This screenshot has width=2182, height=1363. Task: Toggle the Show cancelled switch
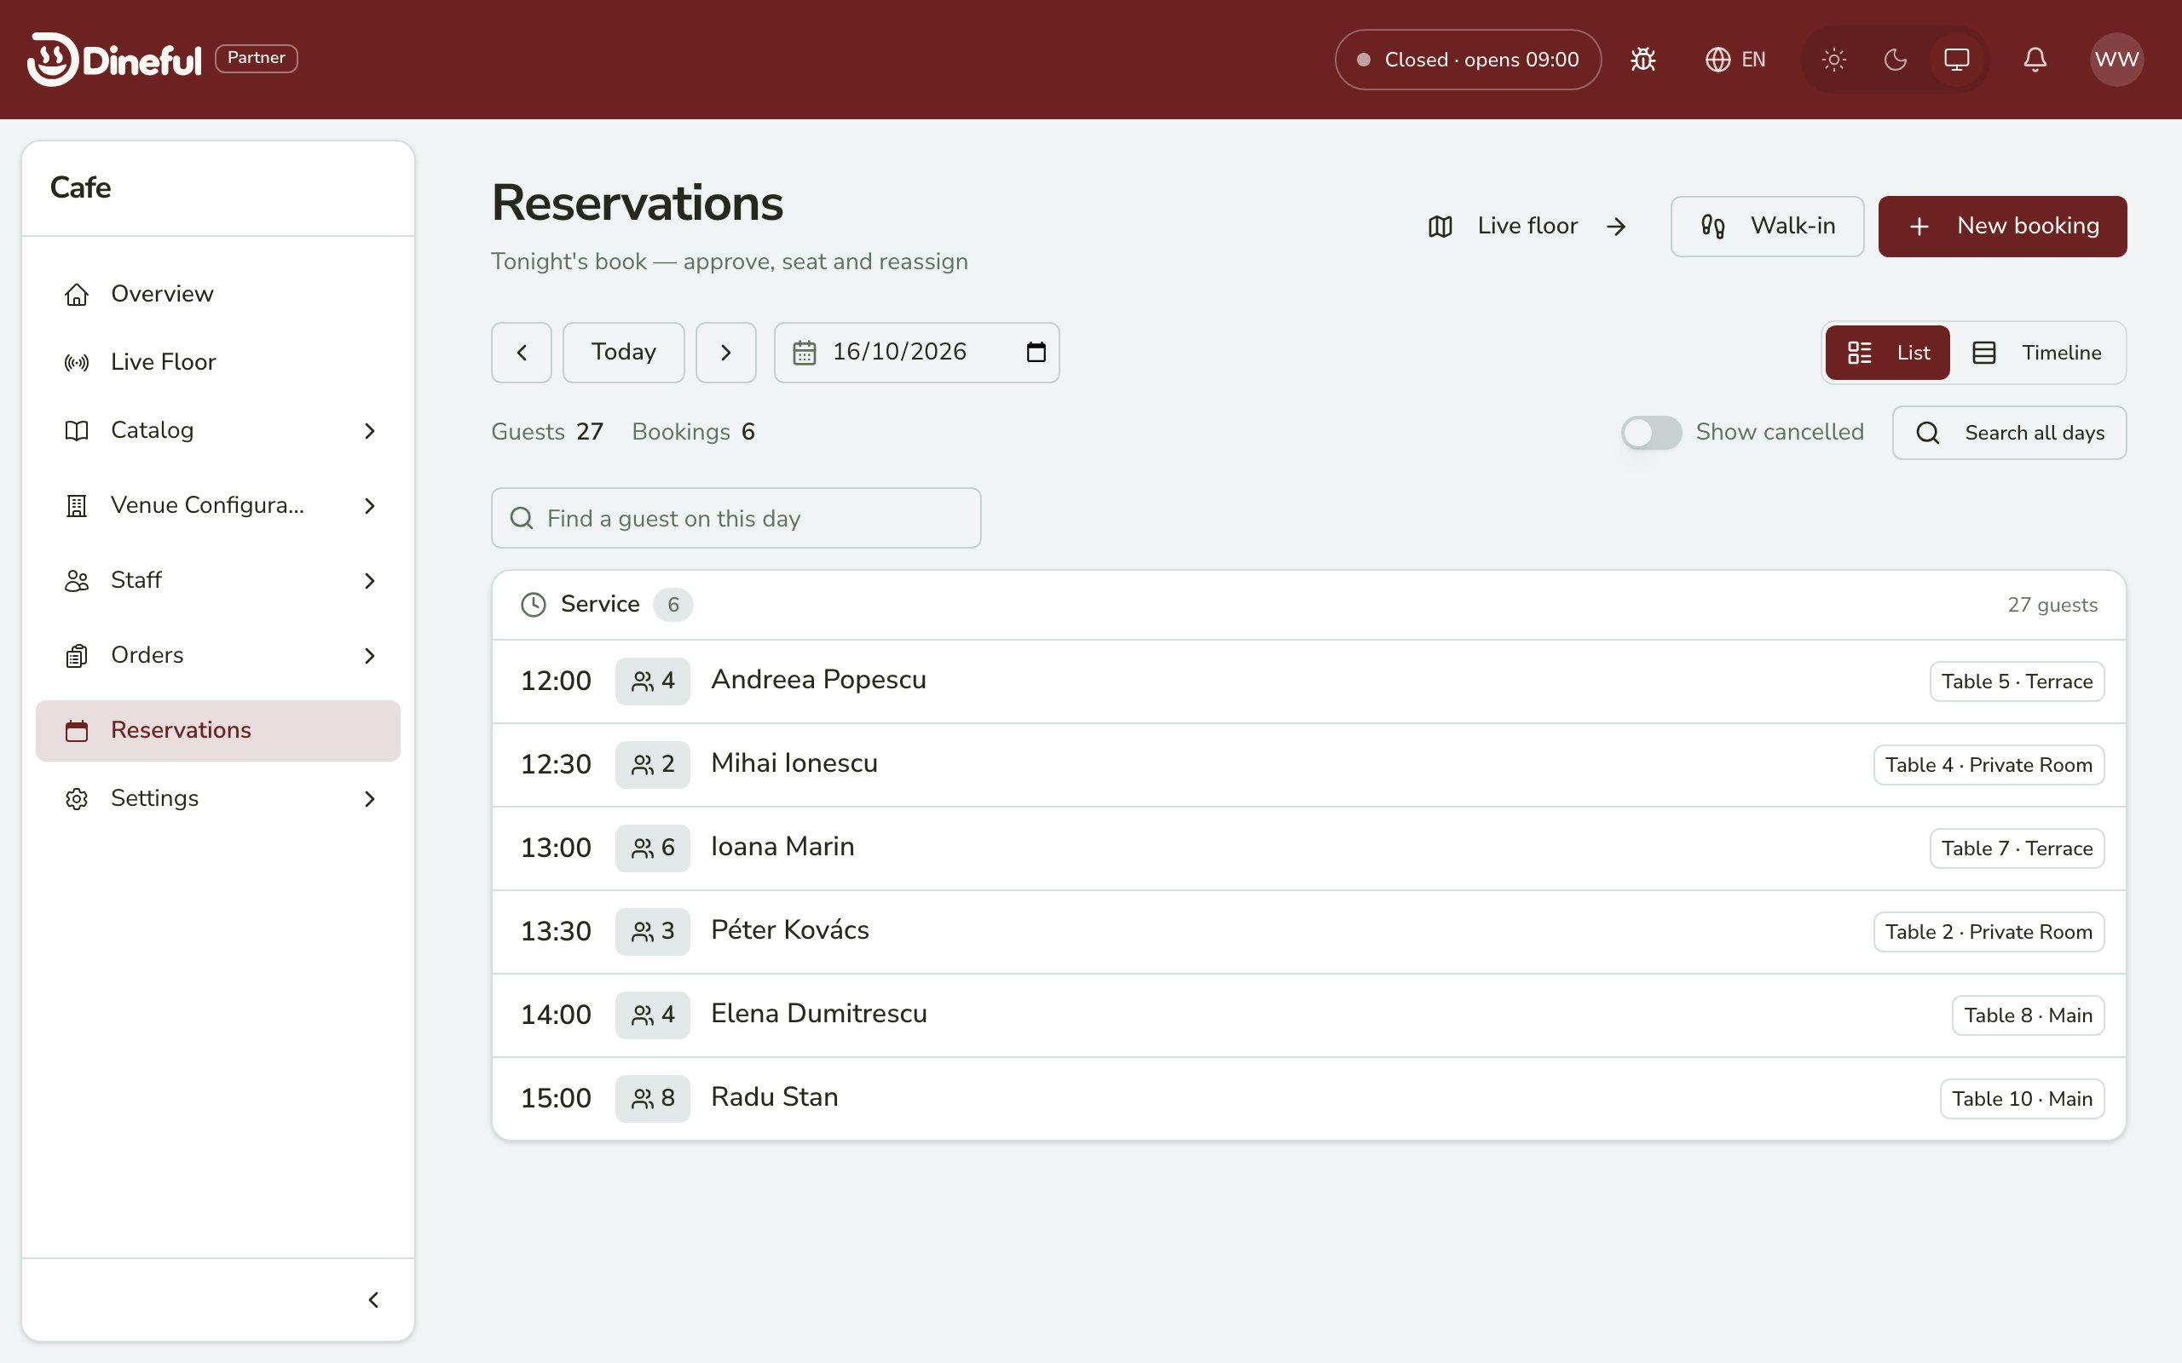[1651, 433]
